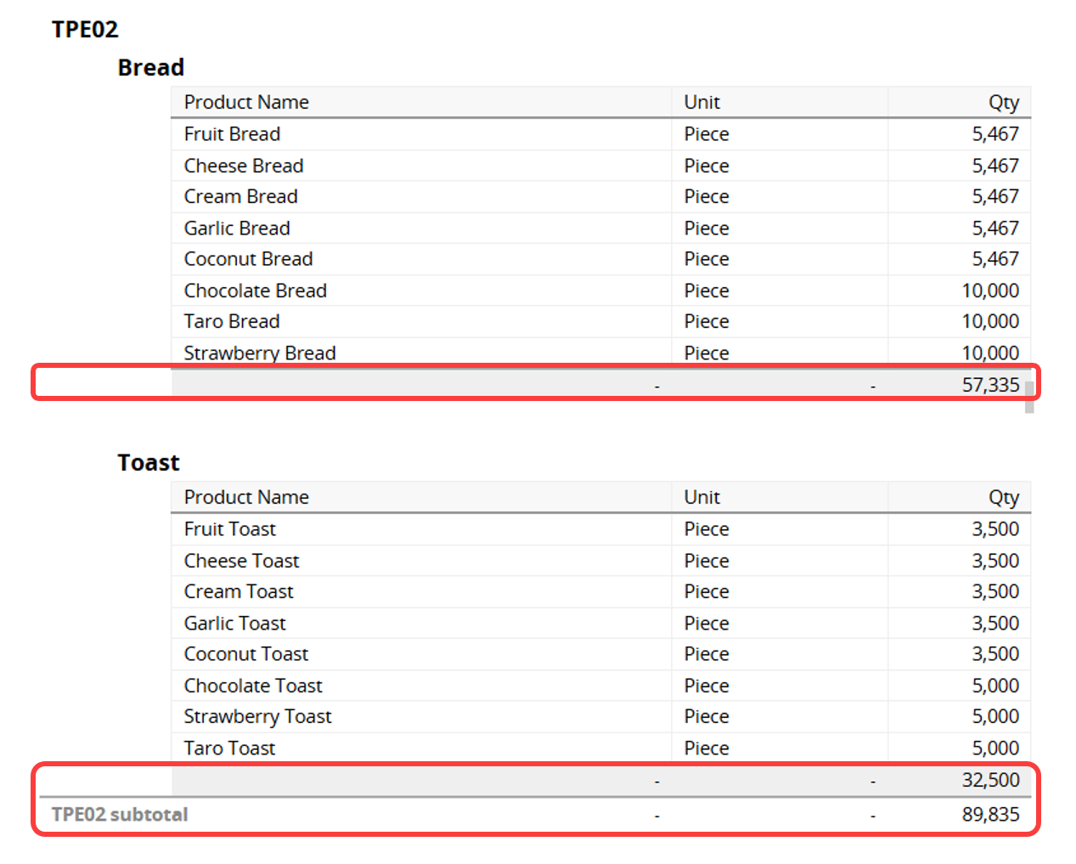Screen dimensions: 1076x864
Task: Click the Coconut Toast quantity 3,500
Action: 995,654
